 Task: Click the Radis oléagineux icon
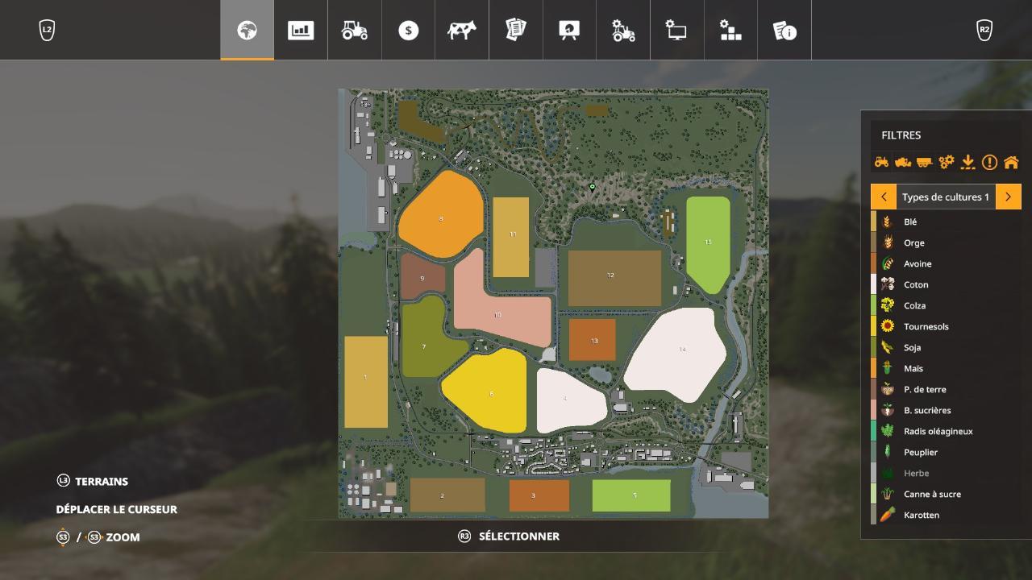888,431
